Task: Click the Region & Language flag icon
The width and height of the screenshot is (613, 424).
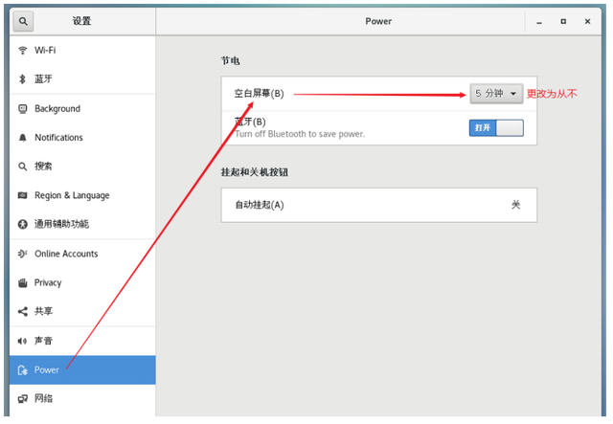Action: 23,195
